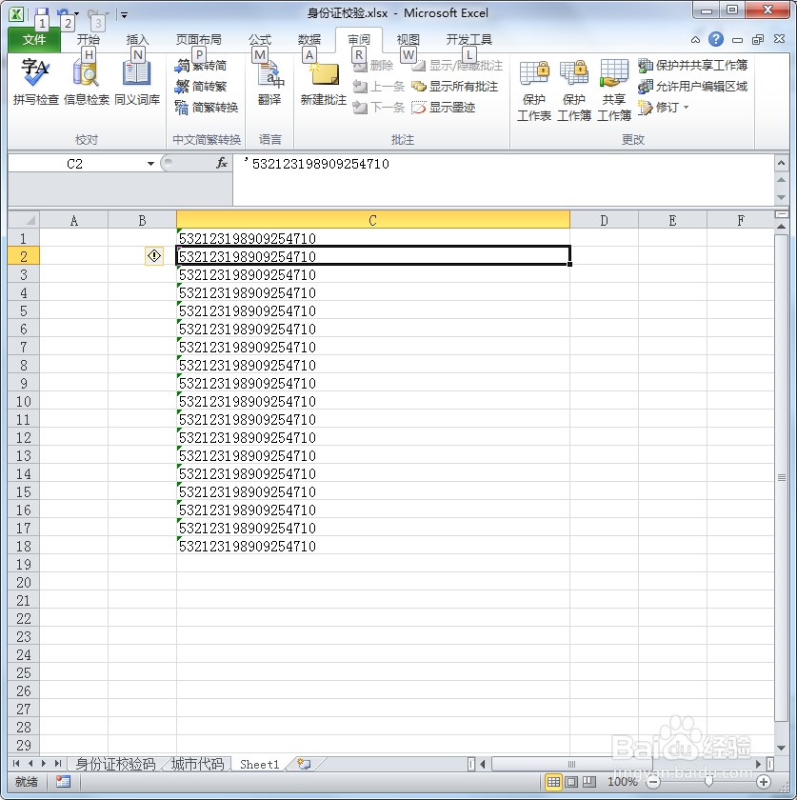The width and height of the screenshot is (797, 800).
Task: Toggle 显示墨迹 ink display
Action: coord(444,107)
